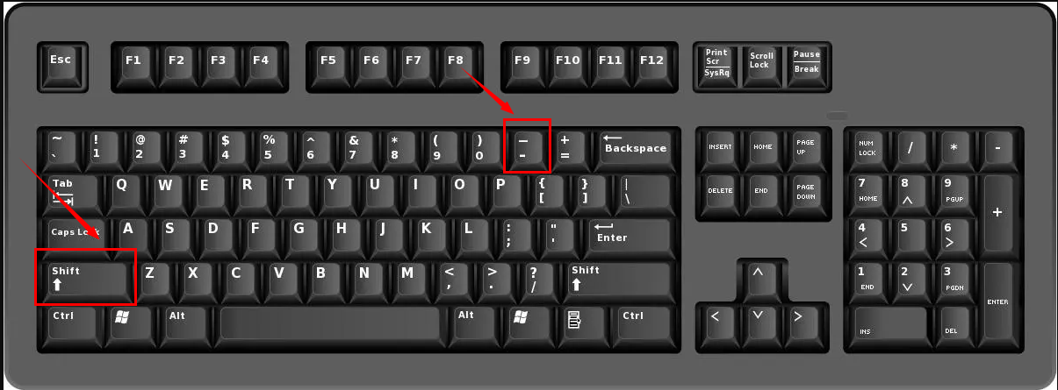Click the spacebar
The width and height of the screenshot is (1058, 390).
click(329, 324)
